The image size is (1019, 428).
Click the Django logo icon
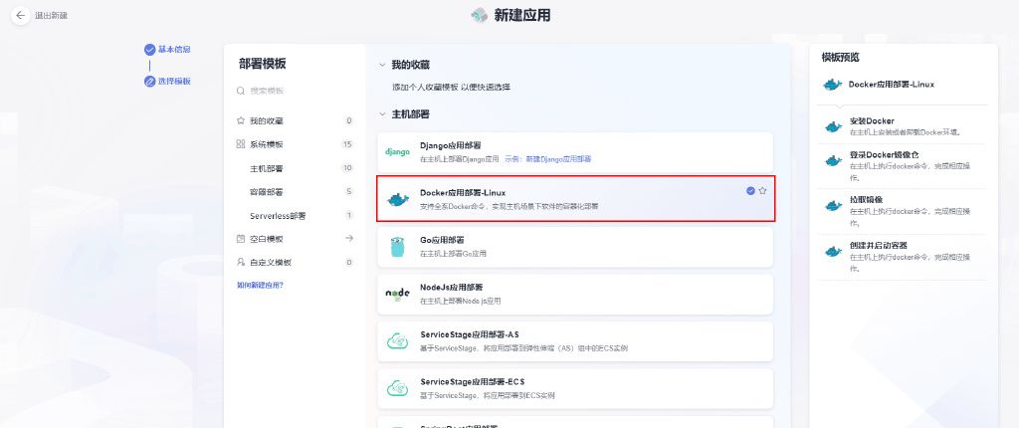(397, 152)
